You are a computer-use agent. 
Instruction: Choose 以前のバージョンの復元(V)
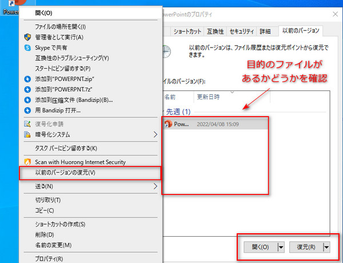(x=90, y=173)
